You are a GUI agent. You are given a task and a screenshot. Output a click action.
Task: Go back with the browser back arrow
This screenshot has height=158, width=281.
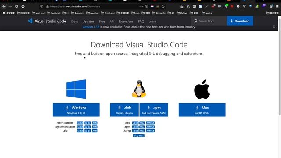tap(4, 7)
